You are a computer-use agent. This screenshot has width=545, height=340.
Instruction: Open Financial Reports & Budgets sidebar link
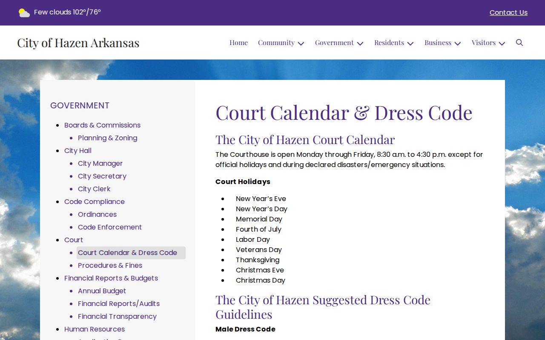tap(111, 278)
